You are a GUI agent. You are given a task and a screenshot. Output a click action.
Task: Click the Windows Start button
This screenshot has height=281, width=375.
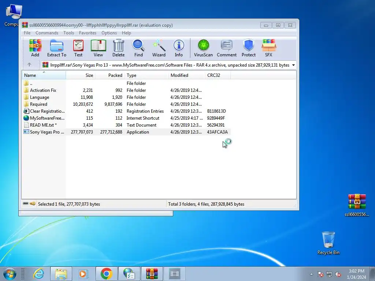(10, 274)
